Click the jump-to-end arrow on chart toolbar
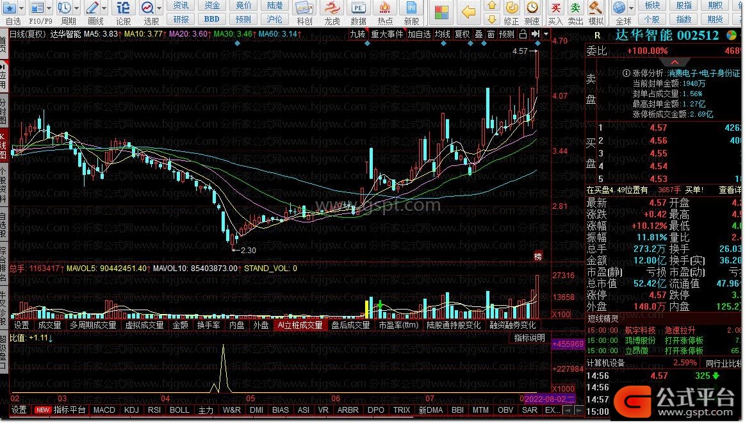The height and width of the screenshot is (423, 745). click(x=536, y=34)
